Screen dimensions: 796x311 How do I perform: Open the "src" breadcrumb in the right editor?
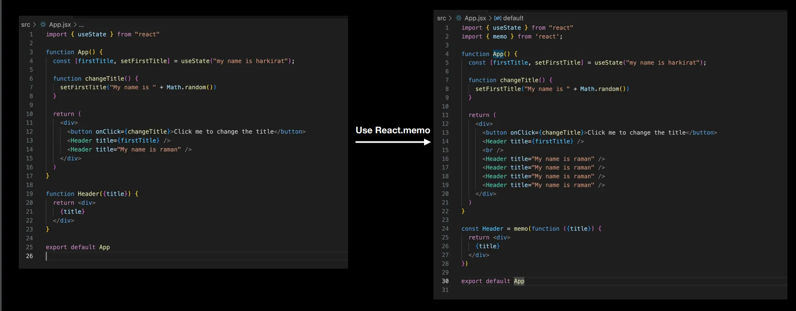tap(442, 18)
